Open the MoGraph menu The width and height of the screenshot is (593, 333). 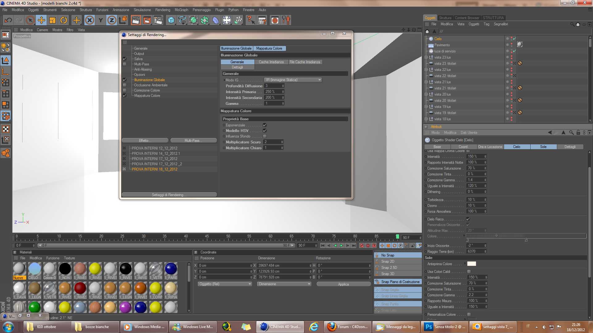pyautogui.click(x=181, y=10)
